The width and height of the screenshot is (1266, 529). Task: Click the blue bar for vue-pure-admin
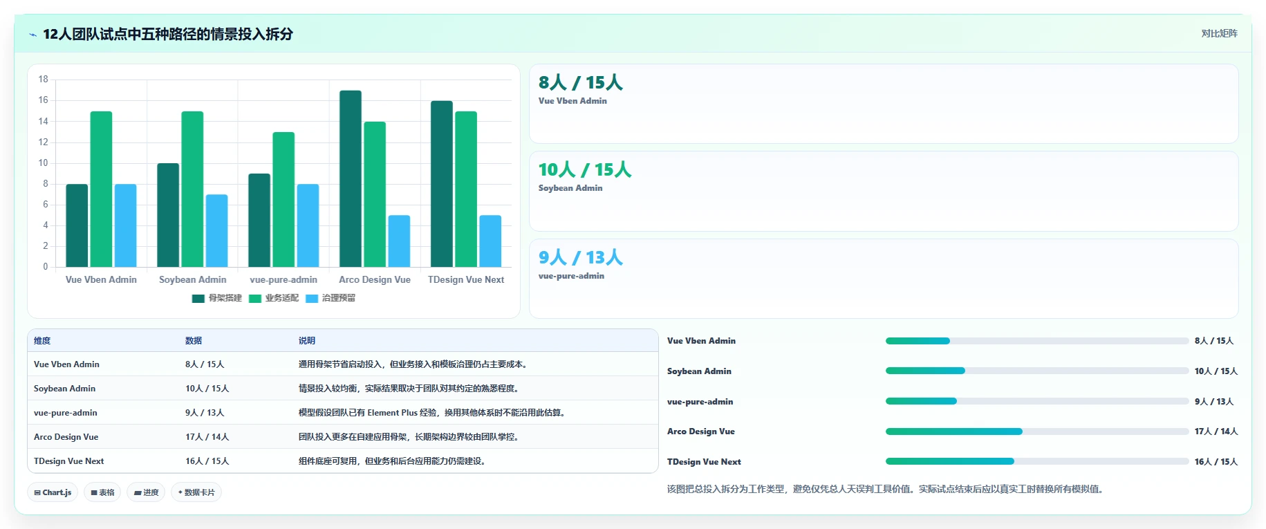(x=308, y=225)
